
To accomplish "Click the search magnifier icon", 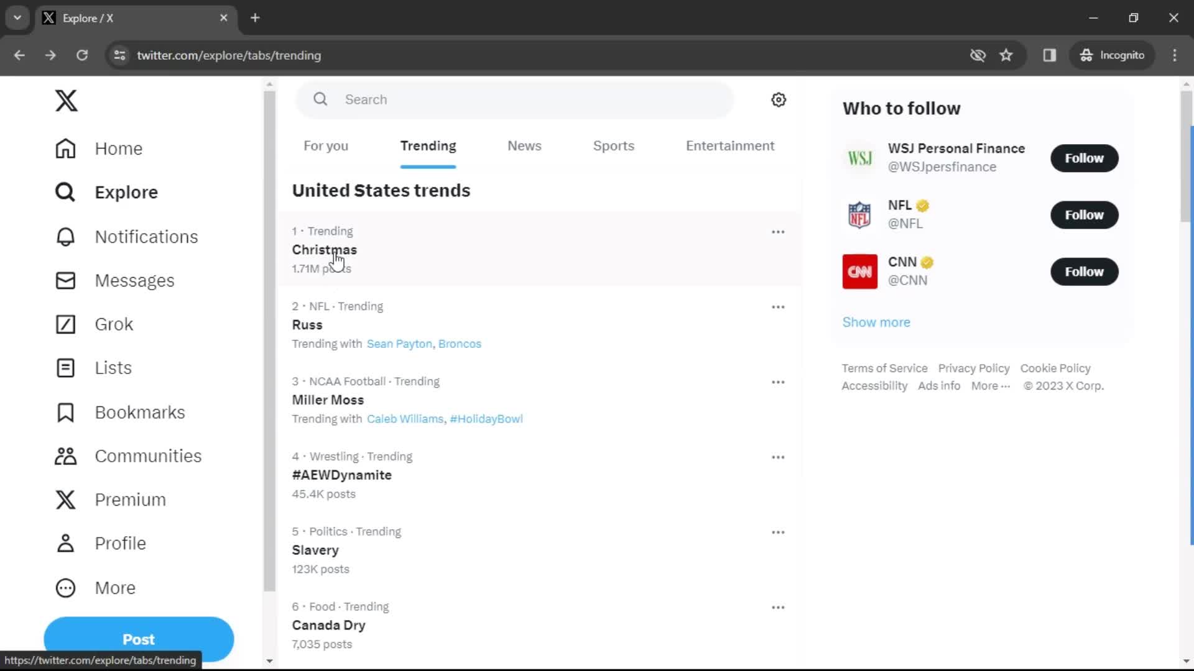I will [x=320, y=99].
